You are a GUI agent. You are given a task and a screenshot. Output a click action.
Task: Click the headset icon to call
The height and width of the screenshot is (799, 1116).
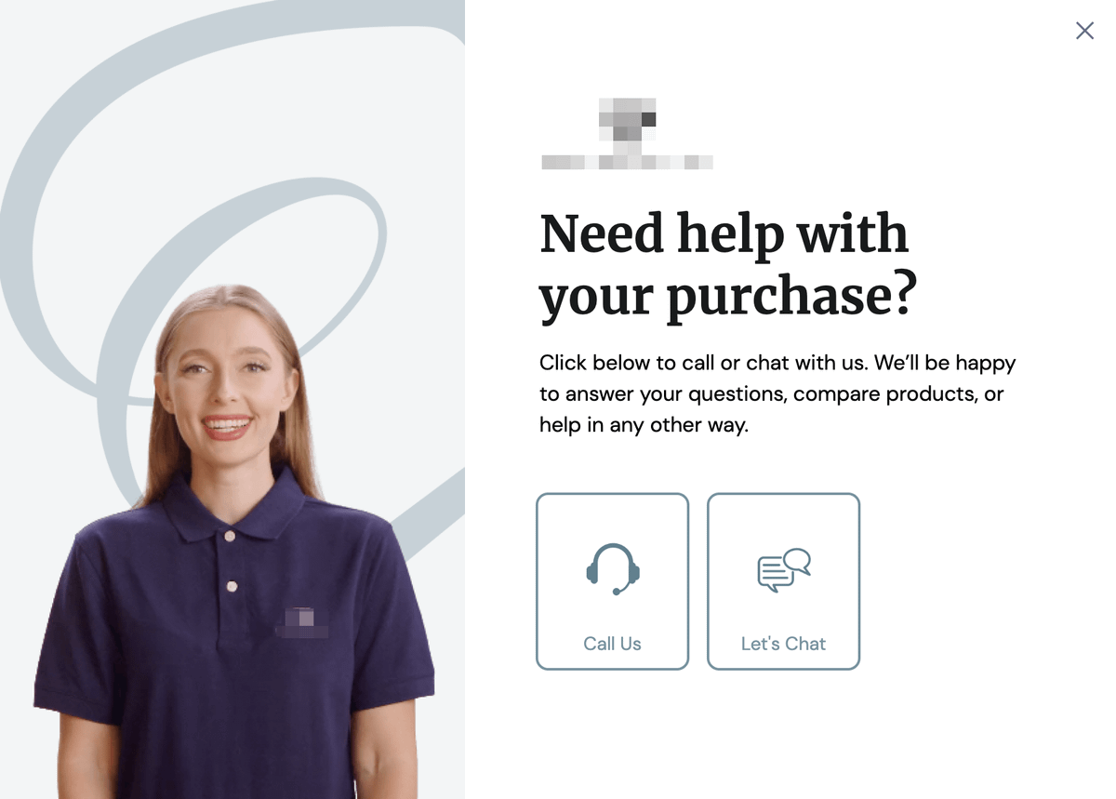click(x=613, y=568)
